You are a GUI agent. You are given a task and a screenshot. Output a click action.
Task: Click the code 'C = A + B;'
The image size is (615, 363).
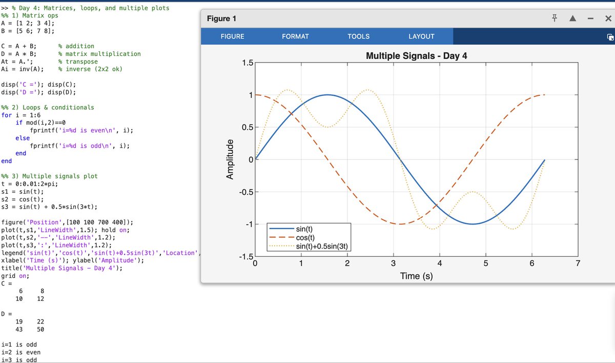tap(19, 46)
